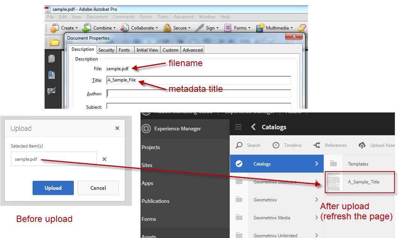This screenshot has width=399, height=238.
Task: Click the Title field containing A_Sample_File
Action: 199,80
